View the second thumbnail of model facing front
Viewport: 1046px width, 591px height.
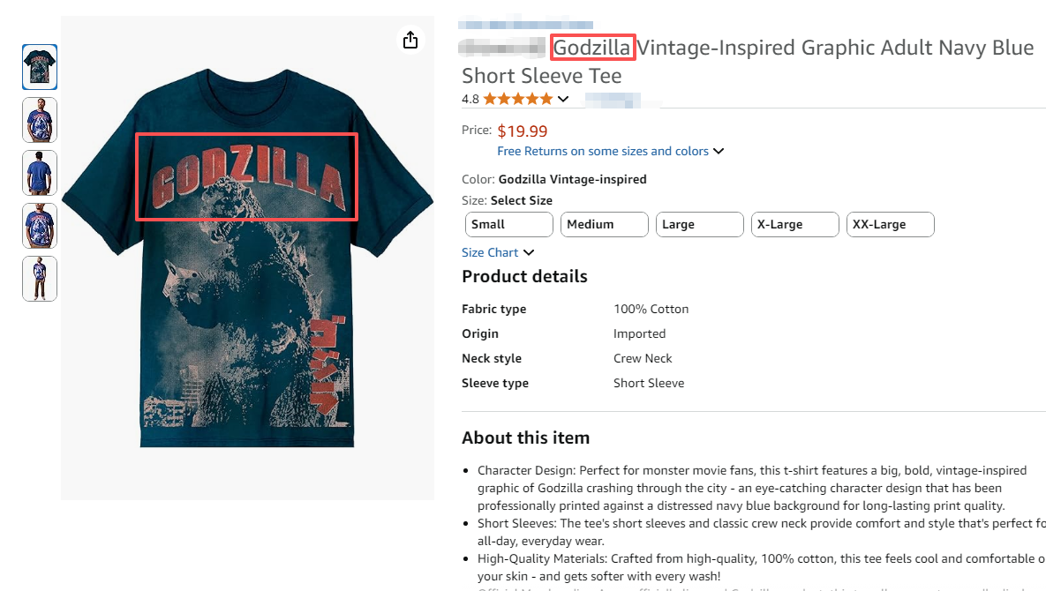pos(40,120)
